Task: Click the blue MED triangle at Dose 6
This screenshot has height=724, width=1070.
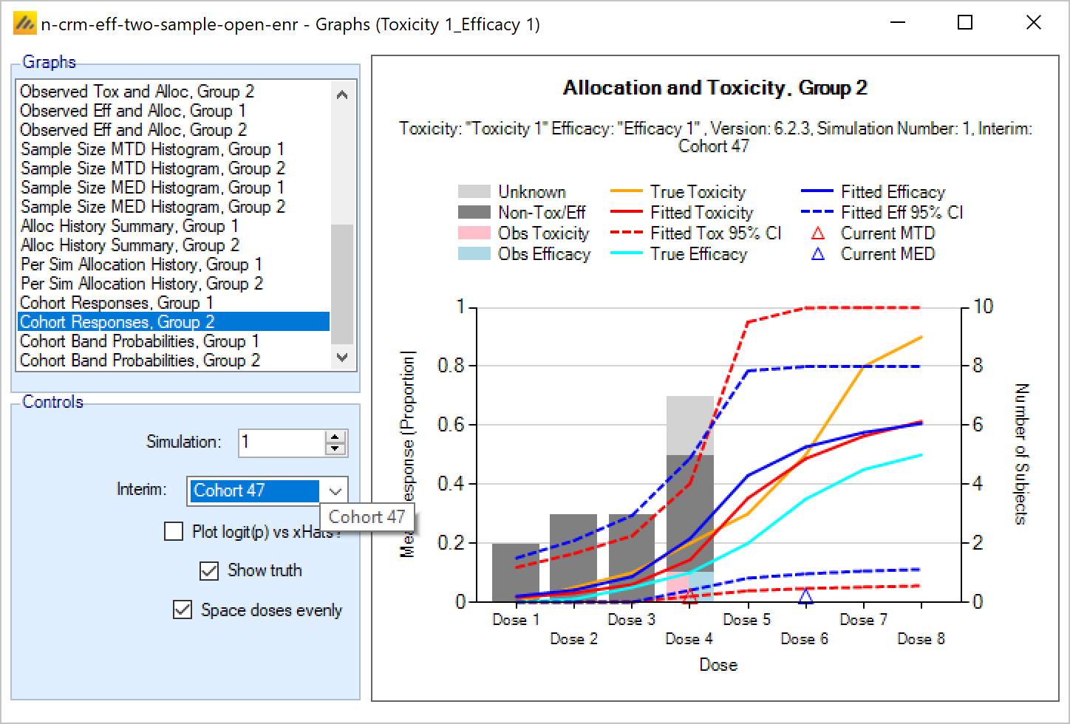Action: click(x=805, y=596)
